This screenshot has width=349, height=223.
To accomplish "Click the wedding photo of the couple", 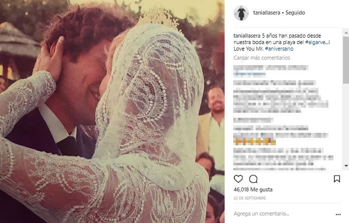I will click(x=112, y=111).
